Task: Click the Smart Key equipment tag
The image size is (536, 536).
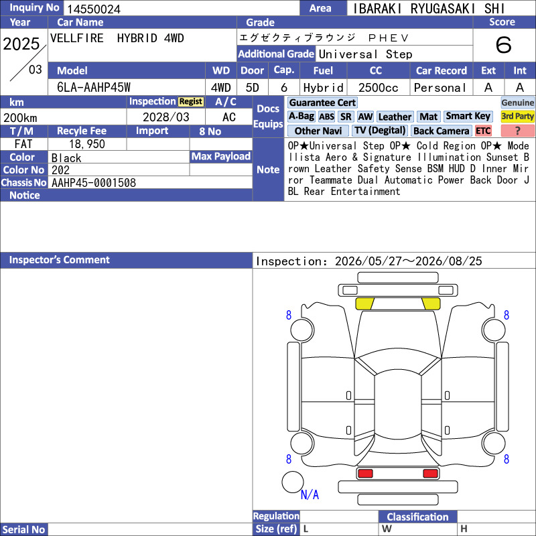Action: (468, 116)
